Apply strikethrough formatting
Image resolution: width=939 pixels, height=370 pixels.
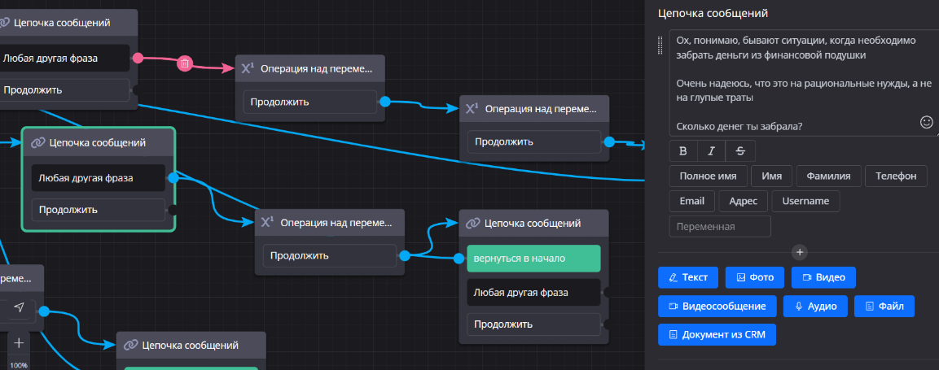click(x=739, y=150)
